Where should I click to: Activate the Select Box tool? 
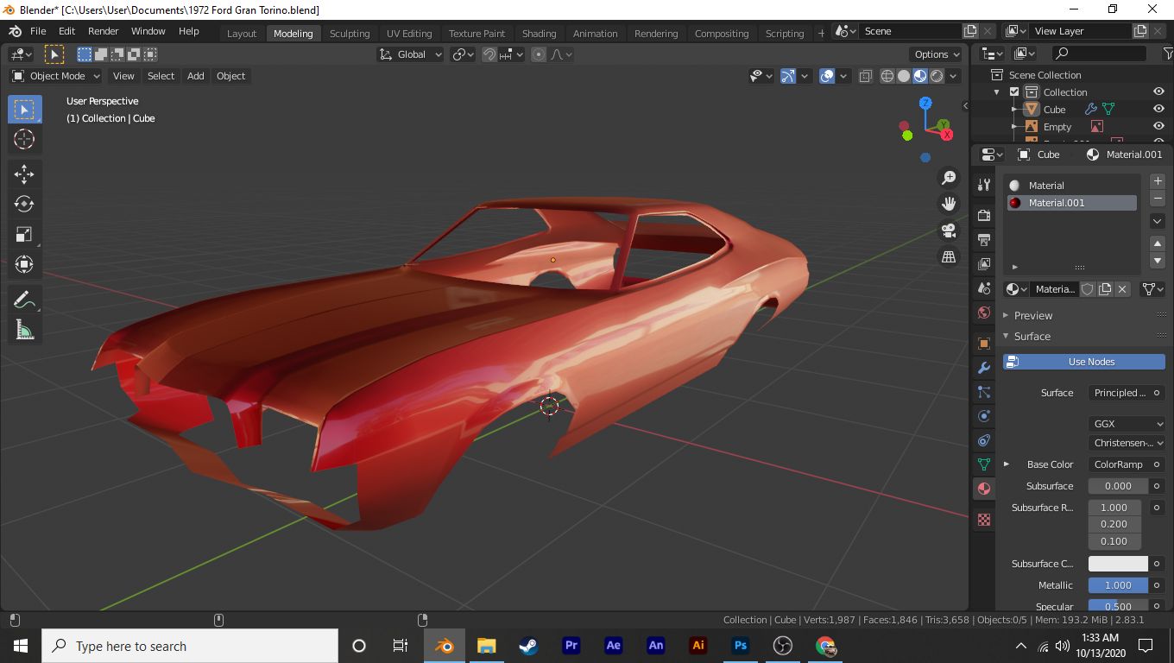[24, 110]
